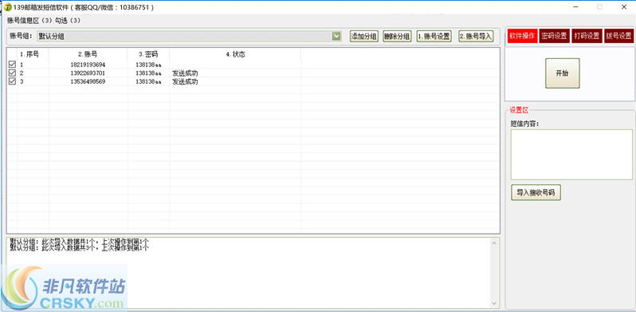Switch to the 打码设置 tab
The width and height of the screenshot is (636, 312).
pos(587,36)
